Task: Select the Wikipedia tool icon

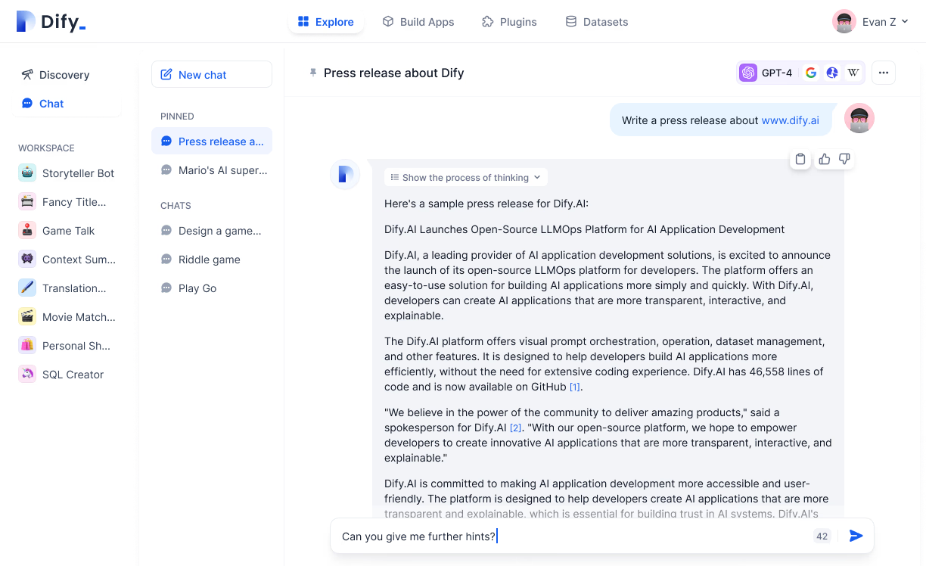Action: [853, 73]
